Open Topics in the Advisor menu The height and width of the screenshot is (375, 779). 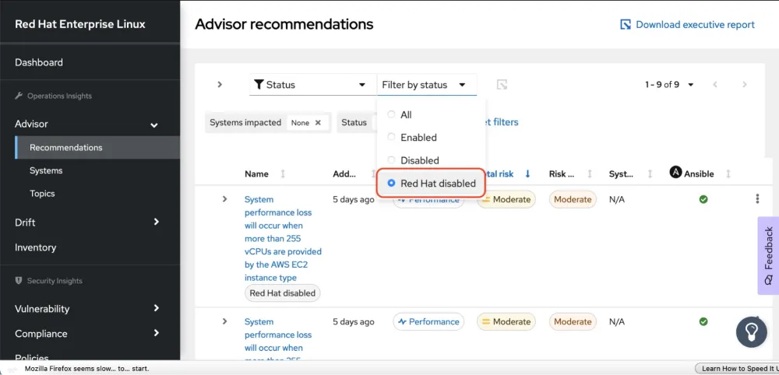(44, 194)
